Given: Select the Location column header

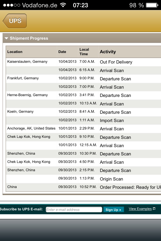Looking at the screenshot, I should [15, 52].
